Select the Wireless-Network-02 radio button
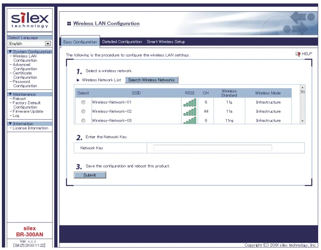321x250 pixels. coord(83,111)
